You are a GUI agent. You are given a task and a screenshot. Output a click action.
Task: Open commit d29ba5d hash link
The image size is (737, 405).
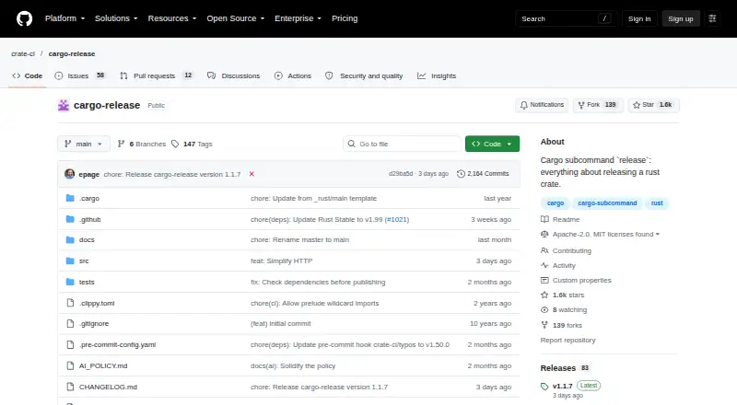(401, 174)
